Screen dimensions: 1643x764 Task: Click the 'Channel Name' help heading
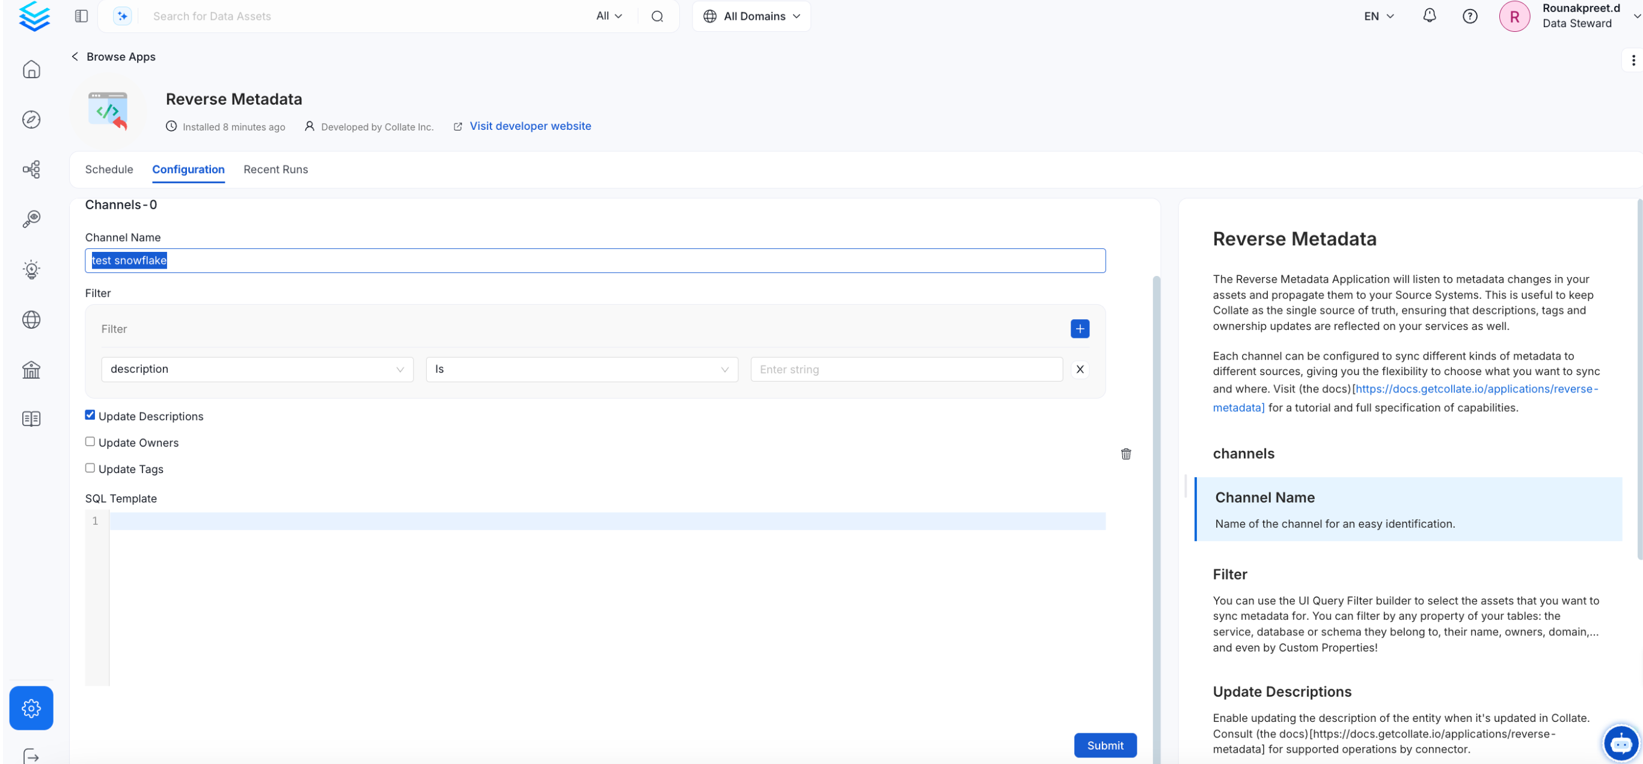(x=1264, y=498)
